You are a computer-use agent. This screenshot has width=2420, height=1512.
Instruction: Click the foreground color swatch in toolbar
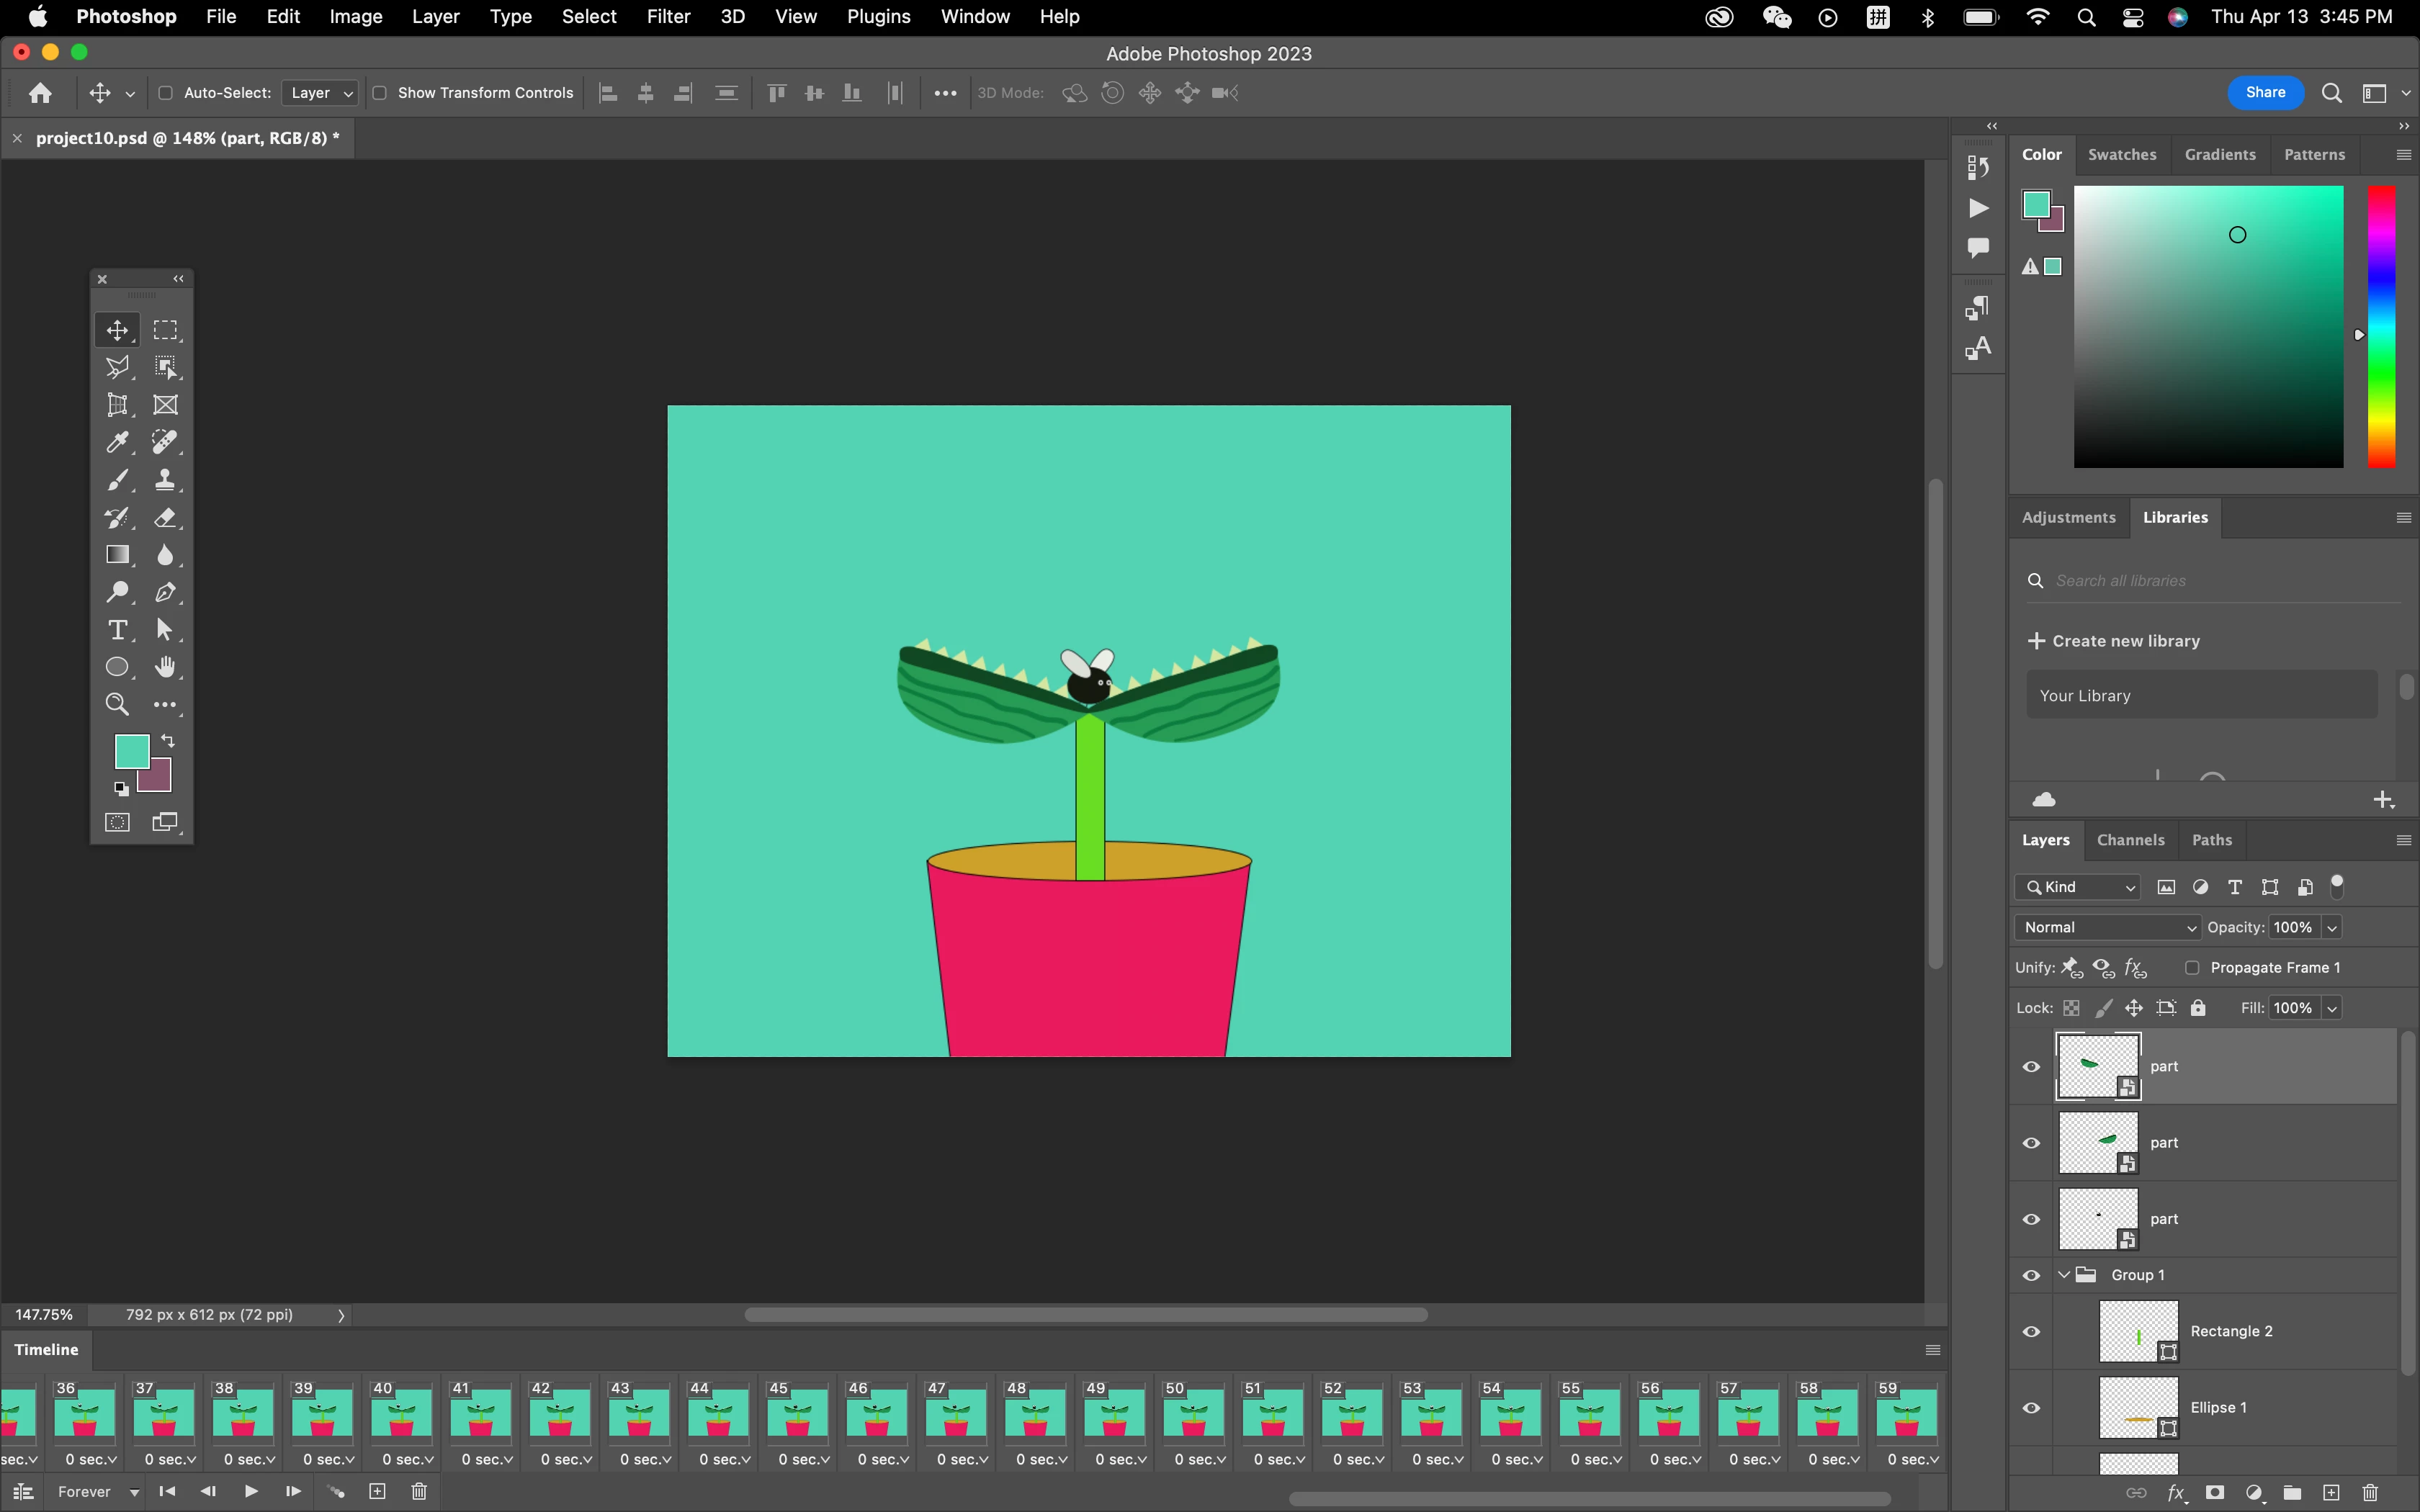tap(131, 751)
